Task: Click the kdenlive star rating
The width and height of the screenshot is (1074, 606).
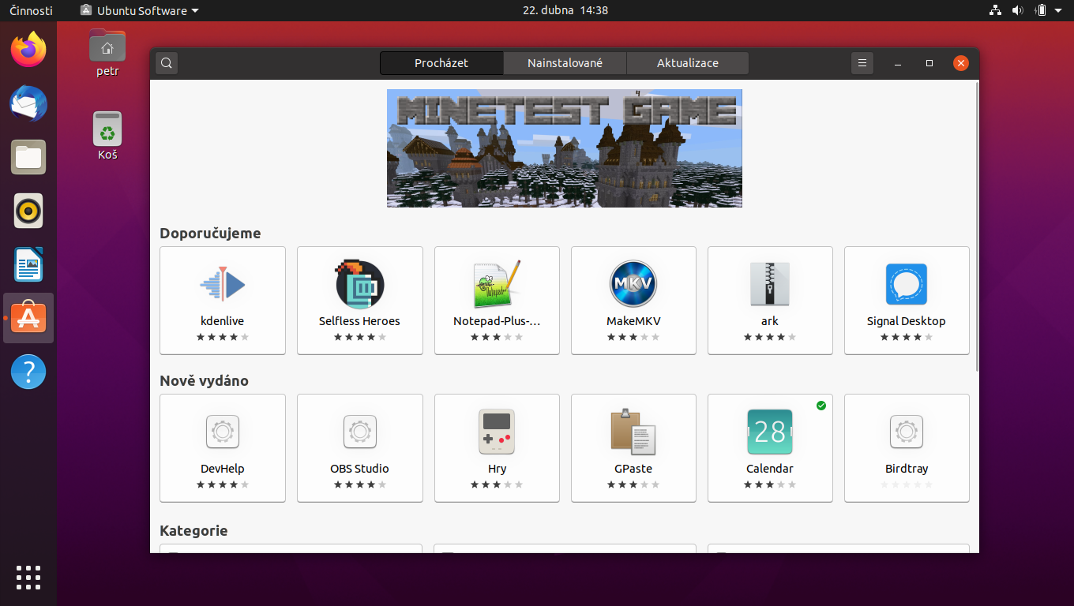Action: (223, 337)
